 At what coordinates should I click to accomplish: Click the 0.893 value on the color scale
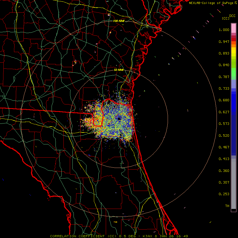tap(224, 53)
